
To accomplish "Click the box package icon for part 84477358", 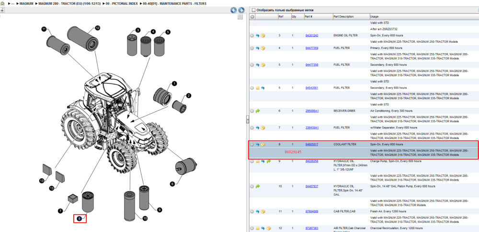I will click(263, 65).
